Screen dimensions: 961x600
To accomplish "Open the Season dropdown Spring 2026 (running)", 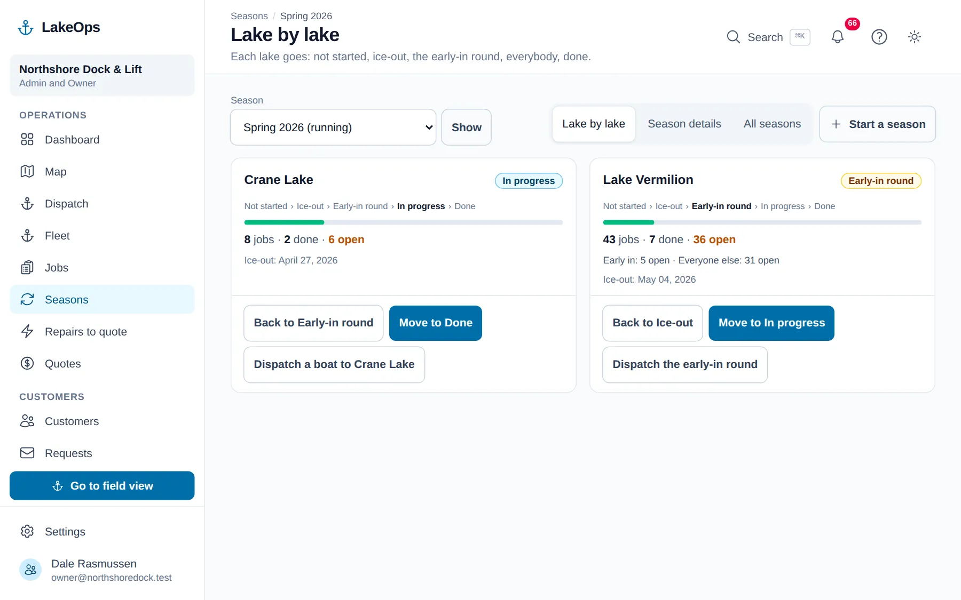I will [x=333, y=127].
